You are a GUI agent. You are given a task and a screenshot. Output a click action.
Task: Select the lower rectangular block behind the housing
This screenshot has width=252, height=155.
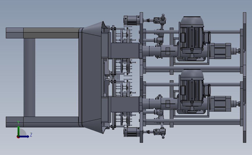click(x=125, y=104)
